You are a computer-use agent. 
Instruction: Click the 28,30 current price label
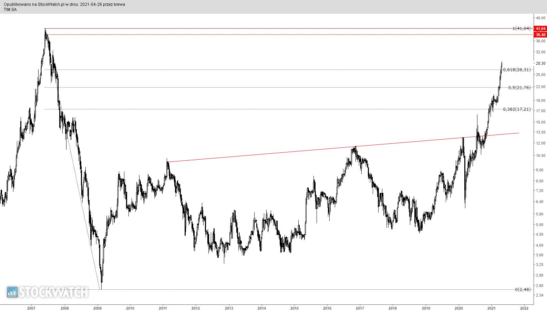point(541,63)
